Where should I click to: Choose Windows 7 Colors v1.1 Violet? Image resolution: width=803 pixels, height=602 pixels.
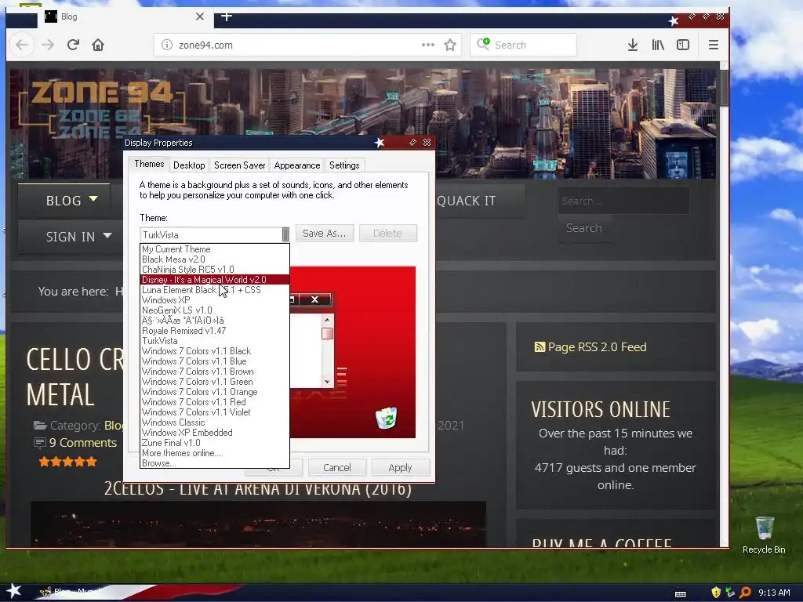point(215,412)
